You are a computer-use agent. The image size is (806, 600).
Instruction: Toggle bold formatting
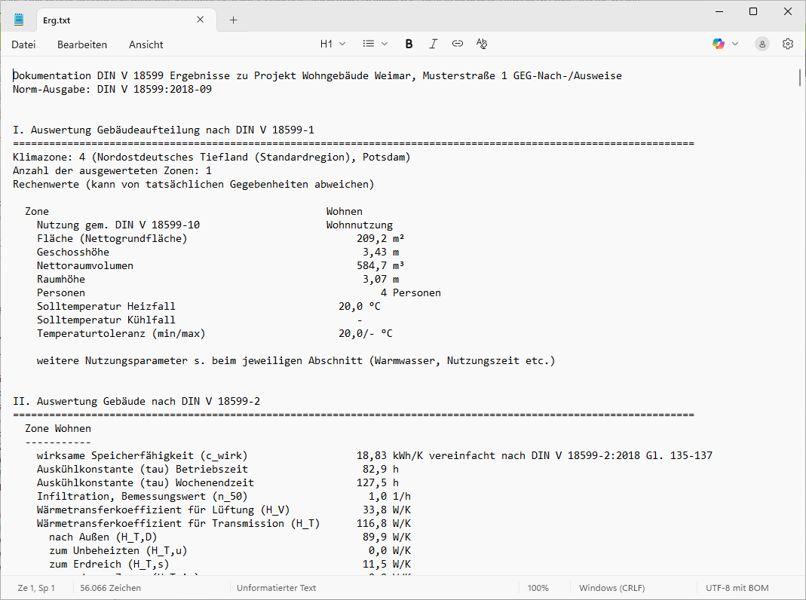tap(409, 44)
